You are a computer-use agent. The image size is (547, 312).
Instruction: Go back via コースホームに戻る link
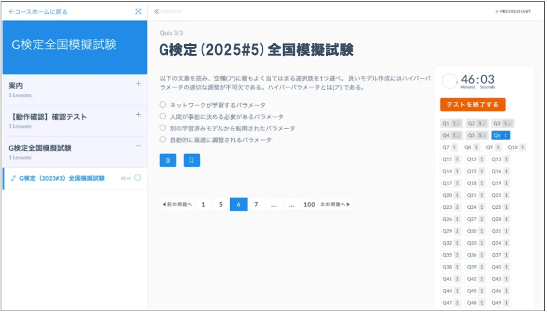pyautogui.click(x=38, y=12)
